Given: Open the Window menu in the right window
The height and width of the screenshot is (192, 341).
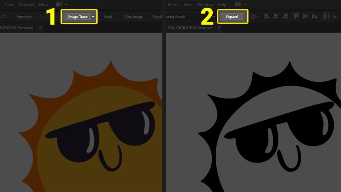Looking at the screenshot, I should [x=205, y=4].
